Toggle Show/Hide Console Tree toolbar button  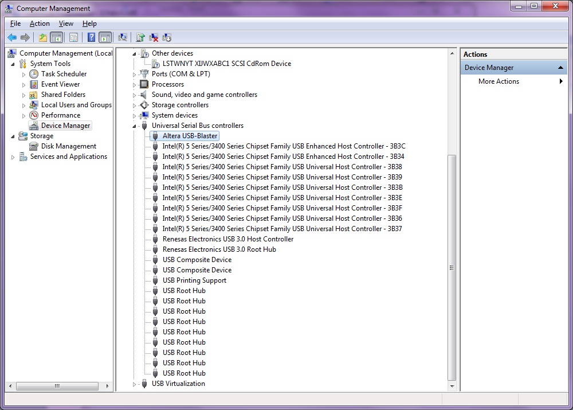(57, 38)
